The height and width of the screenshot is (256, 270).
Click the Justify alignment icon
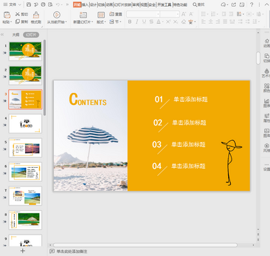[225, 22]
